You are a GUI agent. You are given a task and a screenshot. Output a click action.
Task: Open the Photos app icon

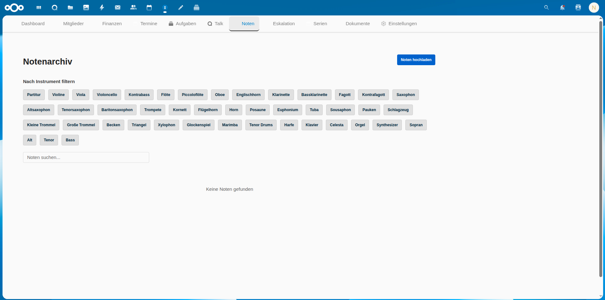coord(86,8)
